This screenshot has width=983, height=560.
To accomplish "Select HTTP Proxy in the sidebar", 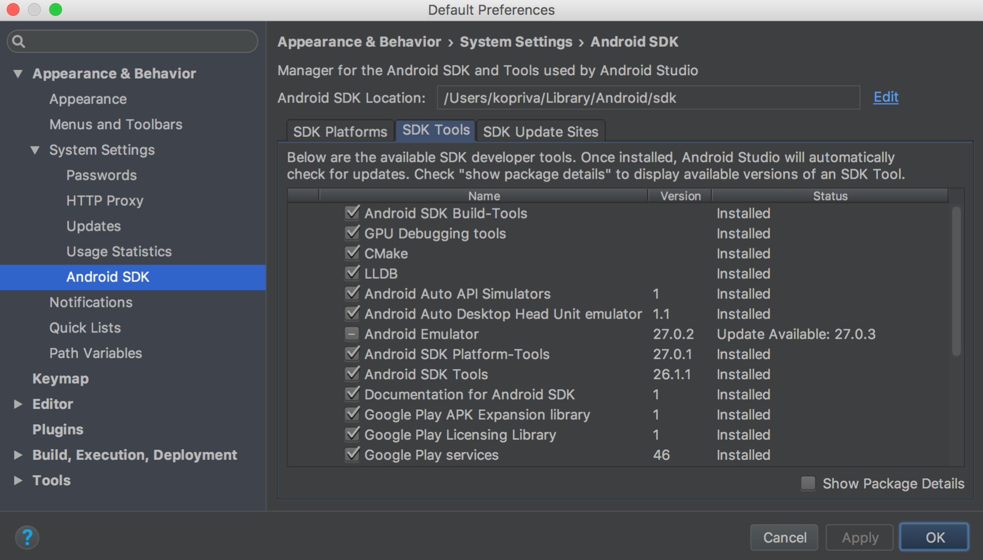I will (x=104, y=200).
